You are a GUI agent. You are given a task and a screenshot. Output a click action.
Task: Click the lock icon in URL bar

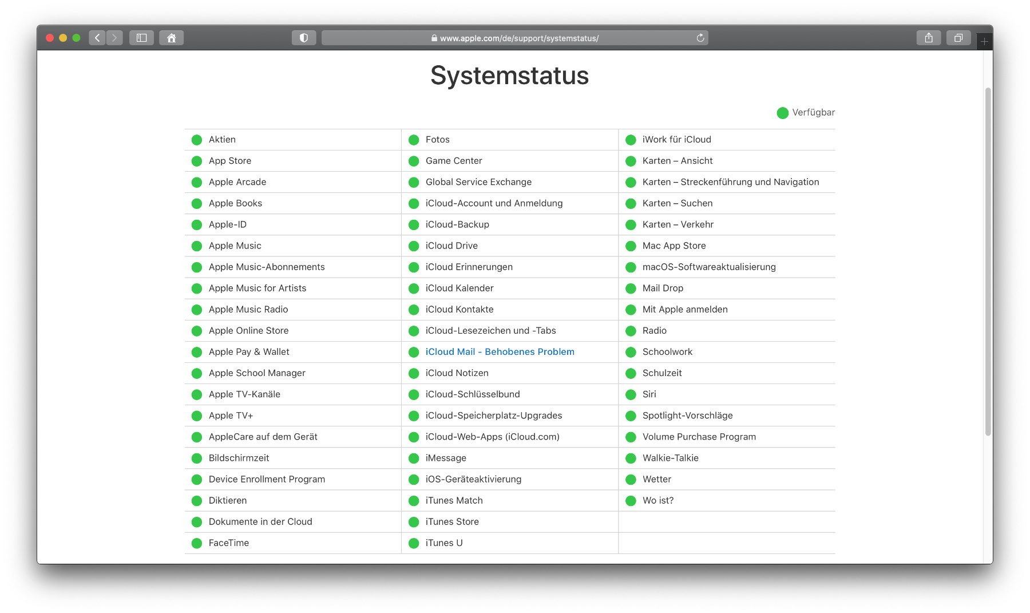pyautogui.click(x=434, y=38)
